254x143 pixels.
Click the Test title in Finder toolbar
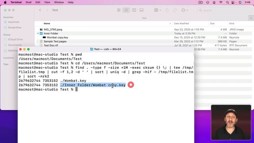pos(55,10)
